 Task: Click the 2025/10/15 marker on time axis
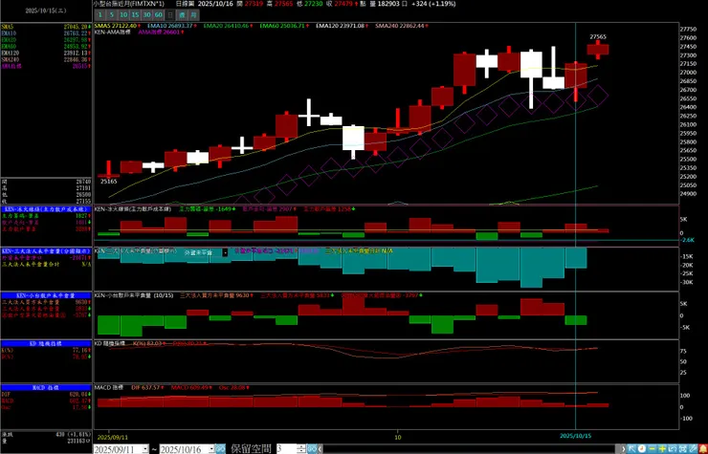click(575, 436)
